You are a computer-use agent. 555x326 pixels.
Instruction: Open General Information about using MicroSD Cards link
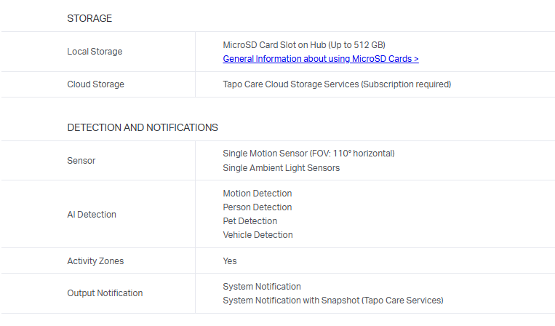320,59
